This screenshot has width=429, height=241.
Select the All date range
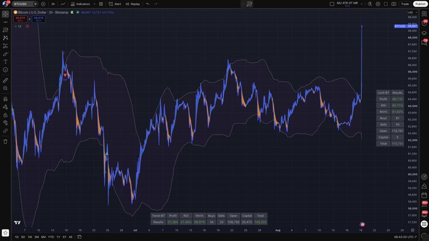pyautogui.click(x=71, y=237)
